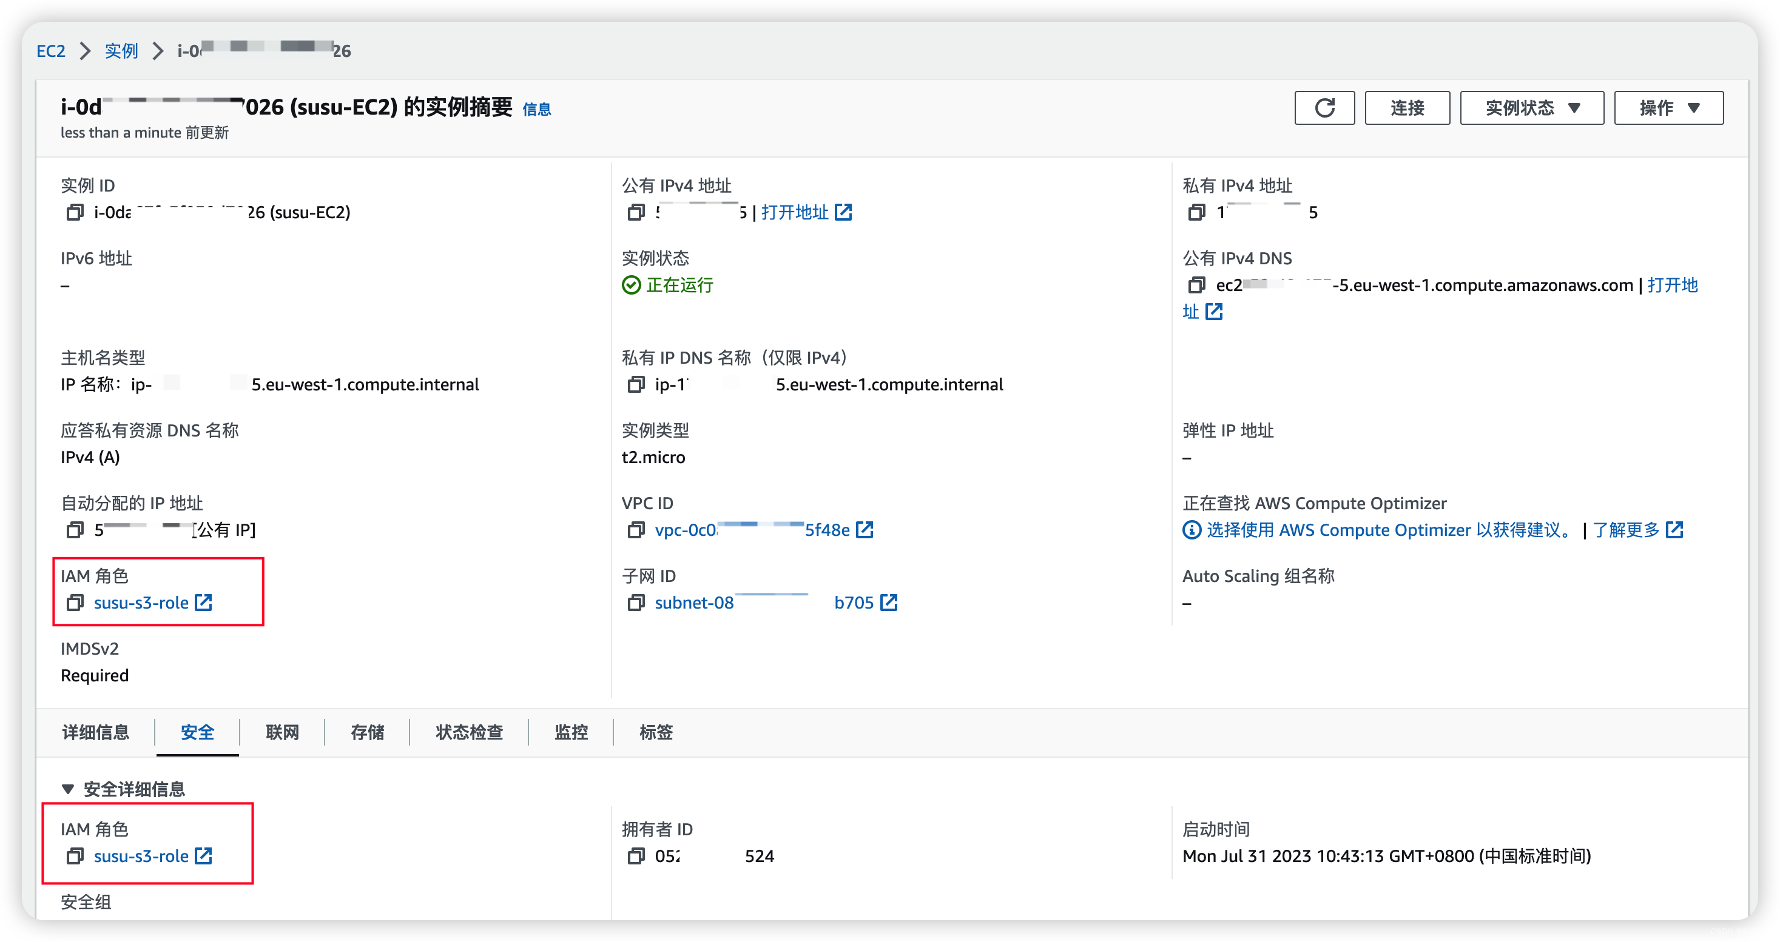Go to EC2 breadcrumb link
1780x942 pixels.
[50, 51]
